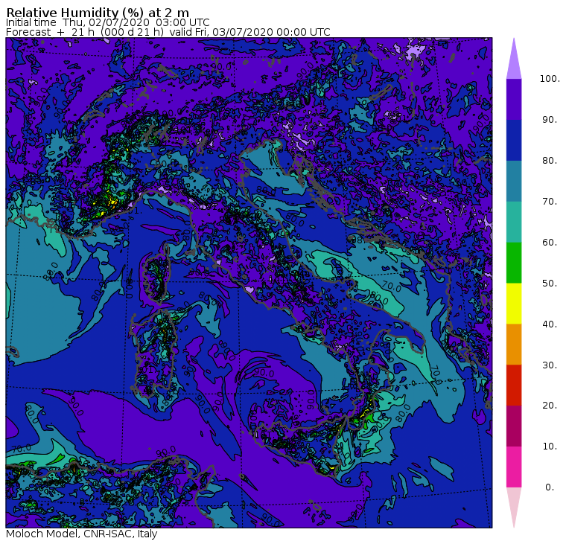The width and height of the screenshot is (566, 544).
Task: Click the '10.' colorbar label
Action: point(550,447)
